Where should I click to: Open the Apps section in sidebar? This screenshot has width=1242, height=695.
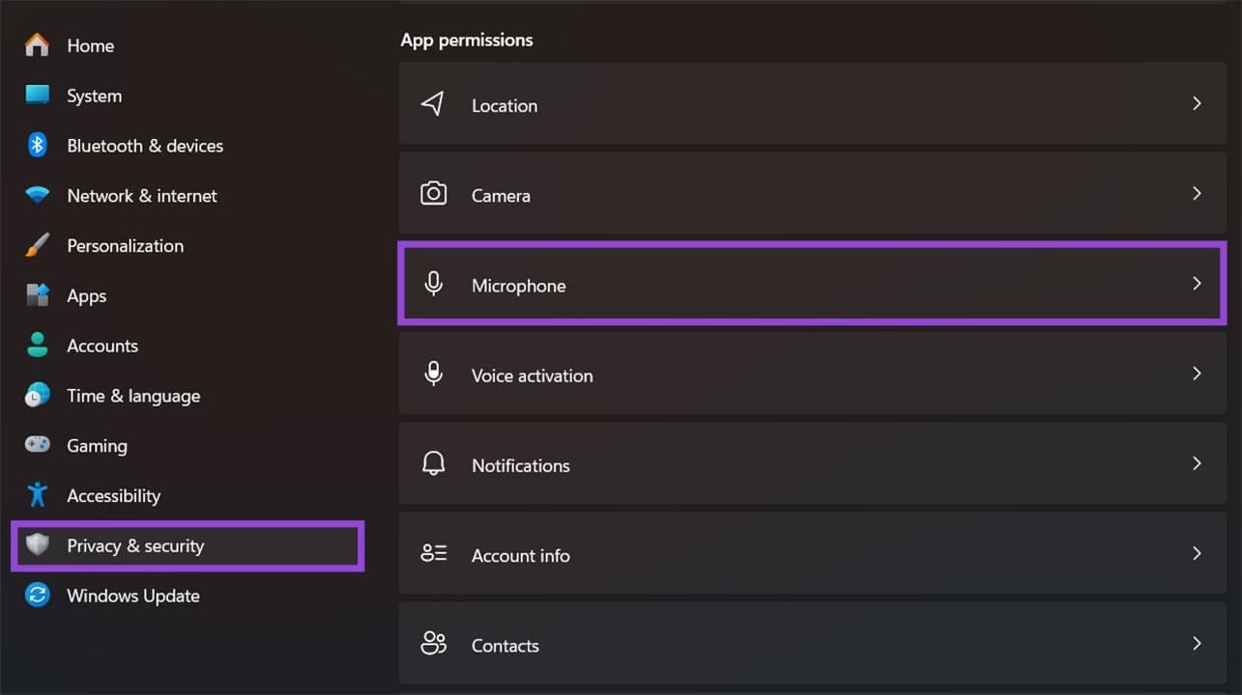(x=86, y=295)
